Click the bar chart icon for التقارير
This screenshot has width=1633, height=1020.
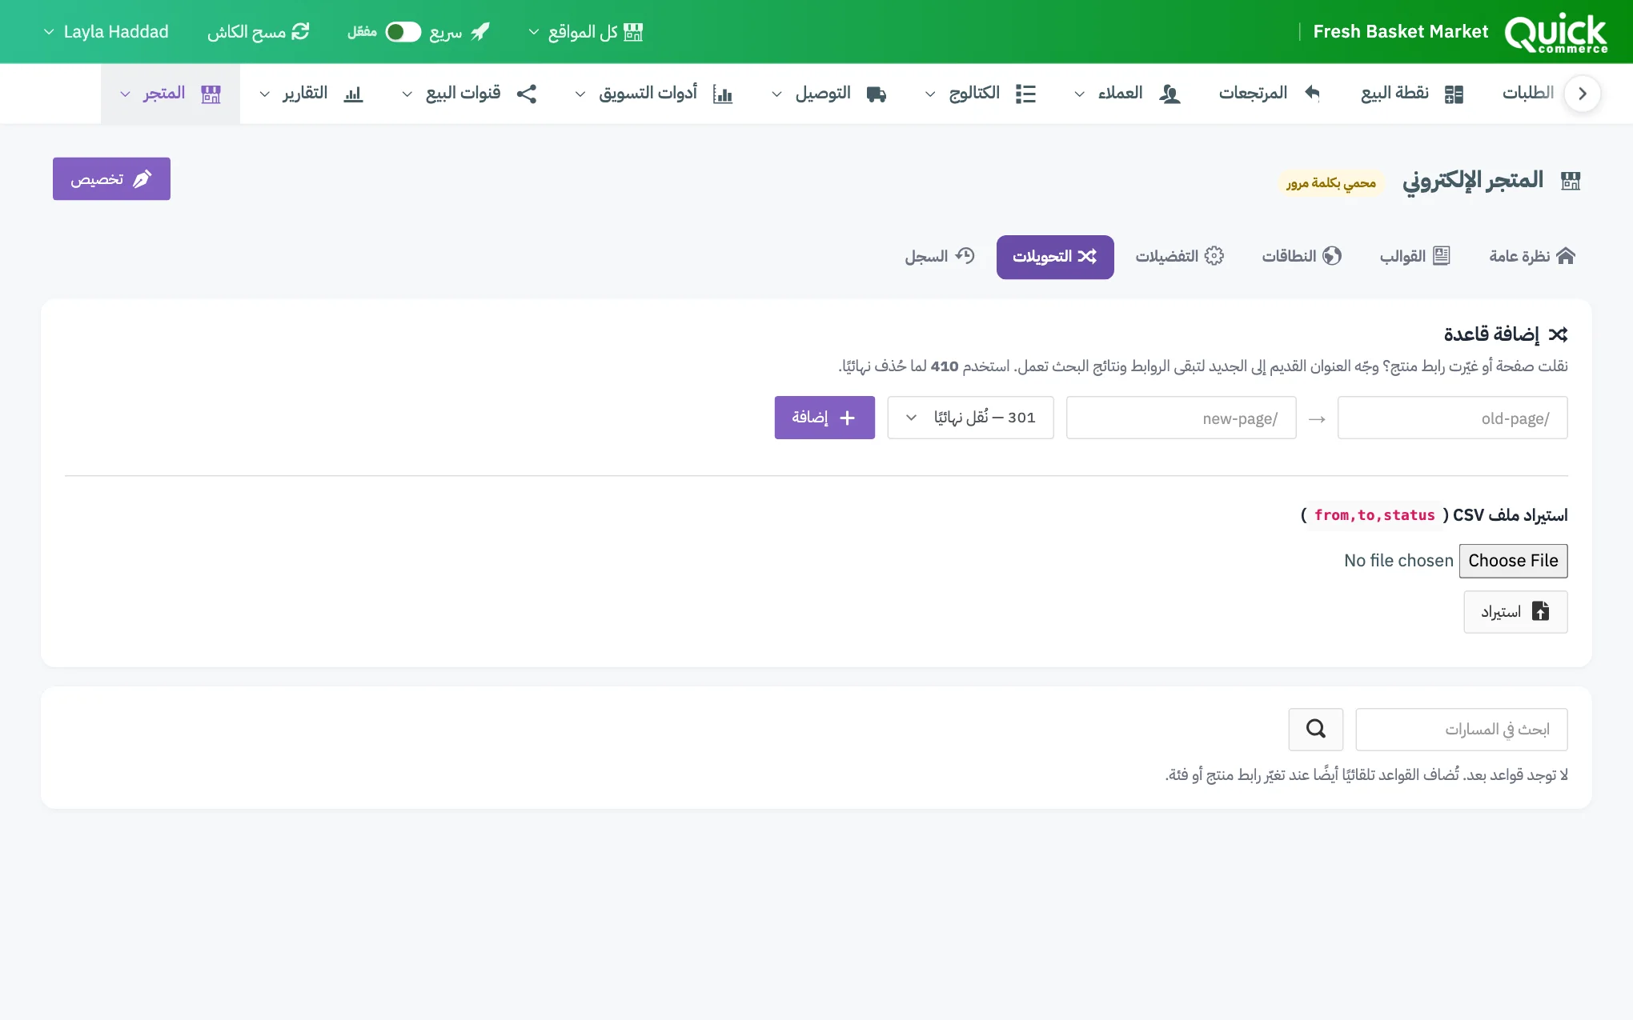click(353, 94)
